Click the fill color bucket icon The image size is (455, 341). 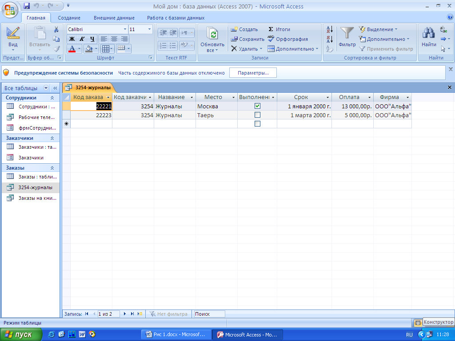pos(88,49)
